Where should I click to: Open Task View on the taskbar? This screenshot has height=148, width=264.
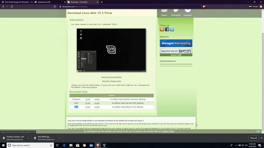coord(57,145)
